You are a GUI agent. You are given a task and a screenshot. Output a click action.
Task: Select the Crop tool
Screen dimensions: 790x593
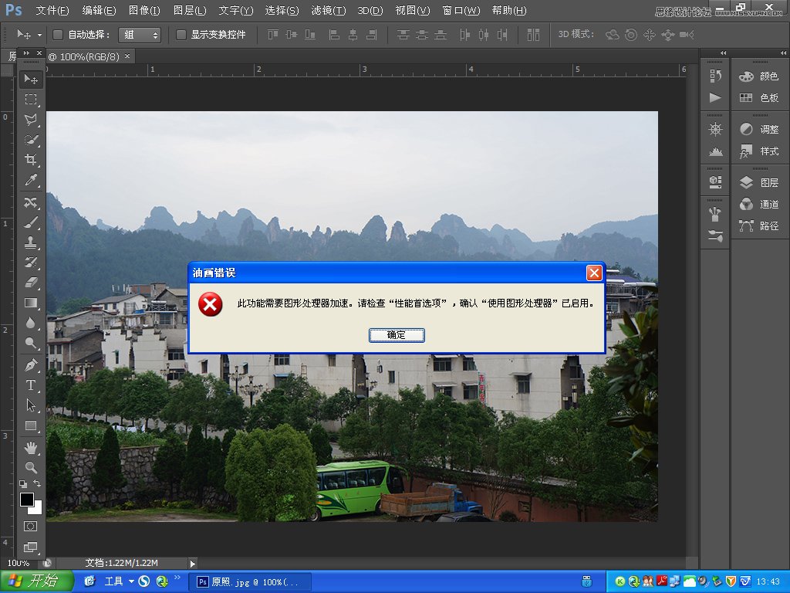pyautogui.click(x=31, y=160)
